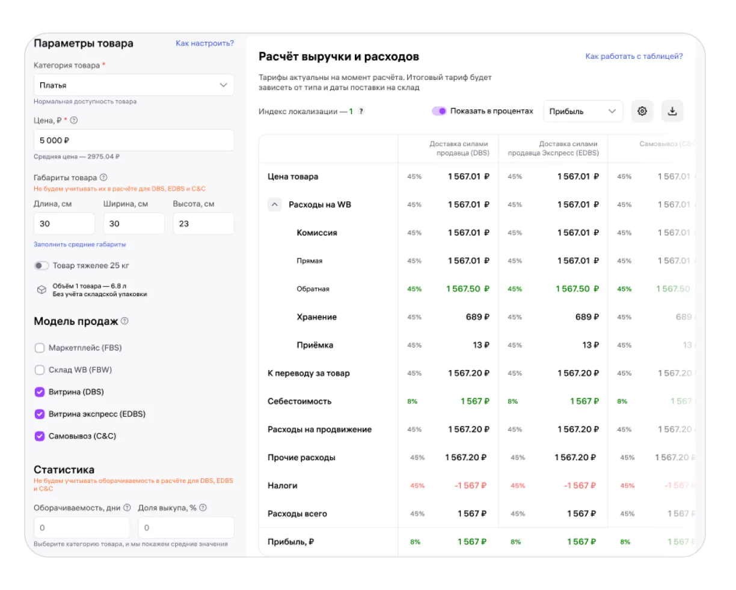Viewport: 736px width, 590px height.
Task: Open Как работать с таблицей? link
Action: point(634,56)
